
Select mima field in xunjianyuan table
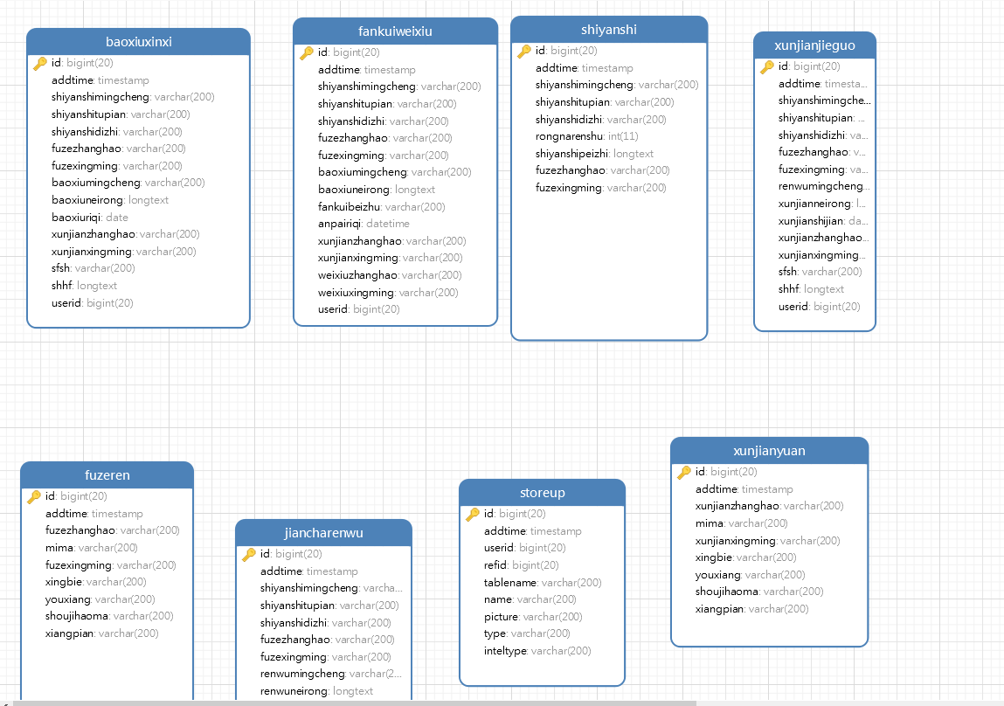click(x=742, y=523)
